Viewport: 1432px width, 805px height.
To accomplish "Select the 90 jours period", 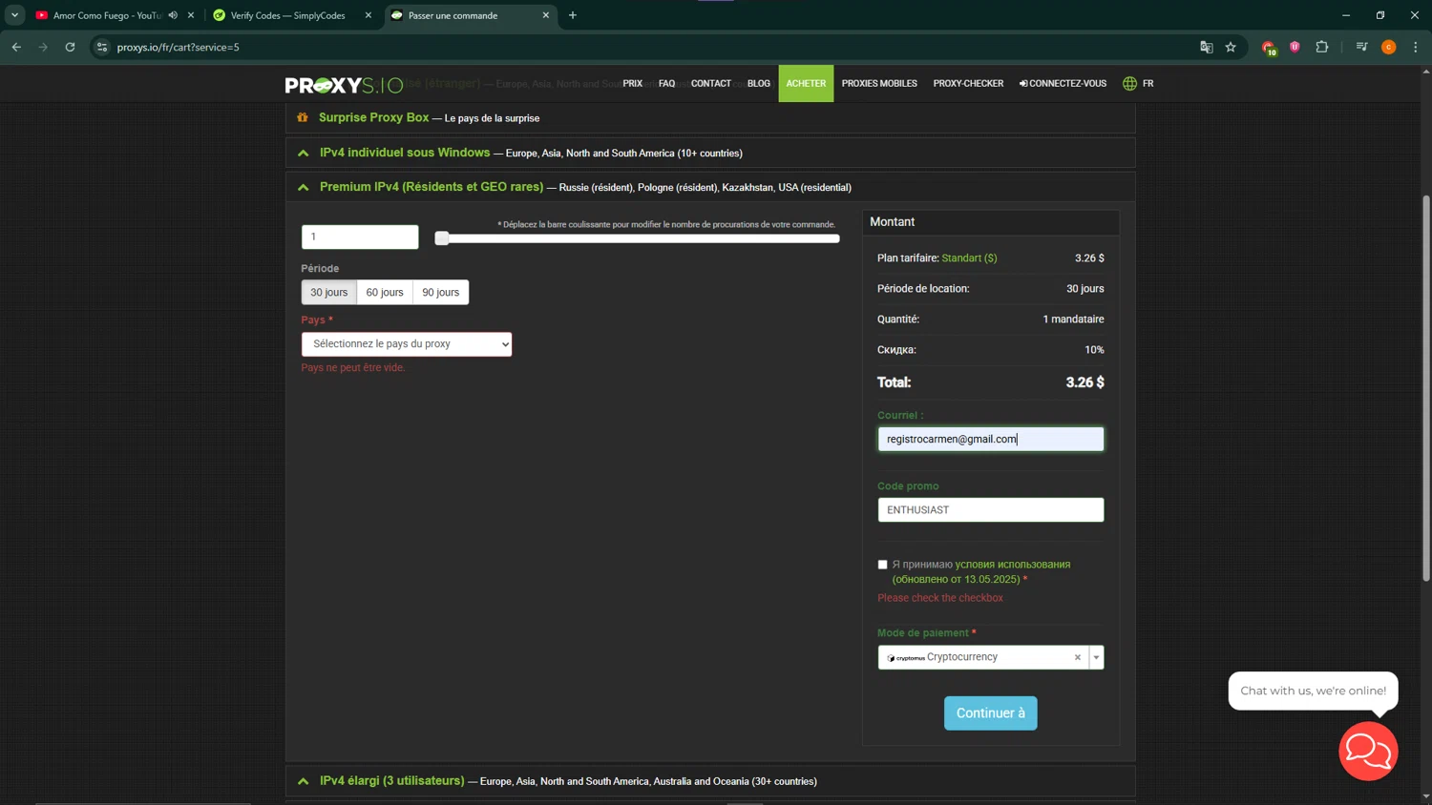I will click(x=441, y=292).
